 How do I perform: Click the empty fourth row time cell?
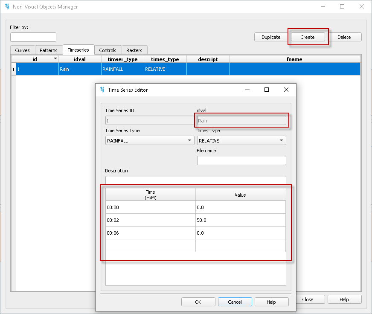coord(150,246)
